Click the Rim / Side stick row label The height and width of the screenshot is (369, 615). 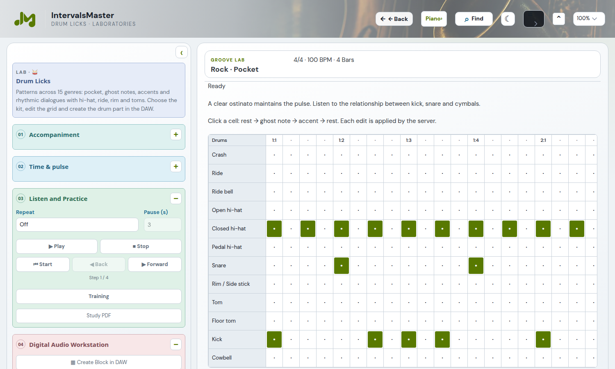(x=237, y=284)
